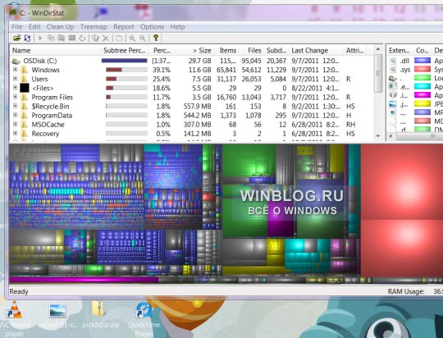Open the File menu
The image size is (443, 338).
17,27
